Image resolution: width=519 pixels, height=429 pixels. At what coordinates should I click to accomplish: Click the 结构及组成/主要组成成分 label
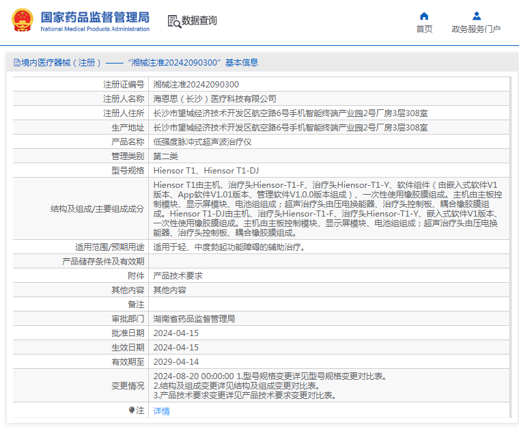97,209
